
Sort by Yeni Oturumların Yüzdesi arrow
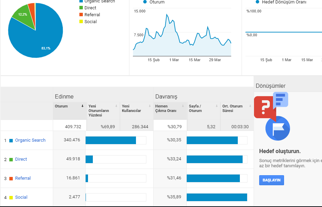pos(116,106)
